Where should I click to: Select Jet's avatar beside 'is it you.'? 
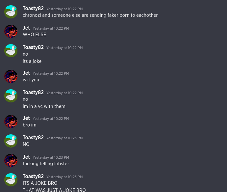click(x=11, y=76)
